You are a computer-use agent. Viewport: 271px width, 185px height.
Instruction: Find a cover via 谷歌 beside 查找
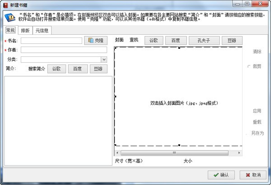point(154,41)
